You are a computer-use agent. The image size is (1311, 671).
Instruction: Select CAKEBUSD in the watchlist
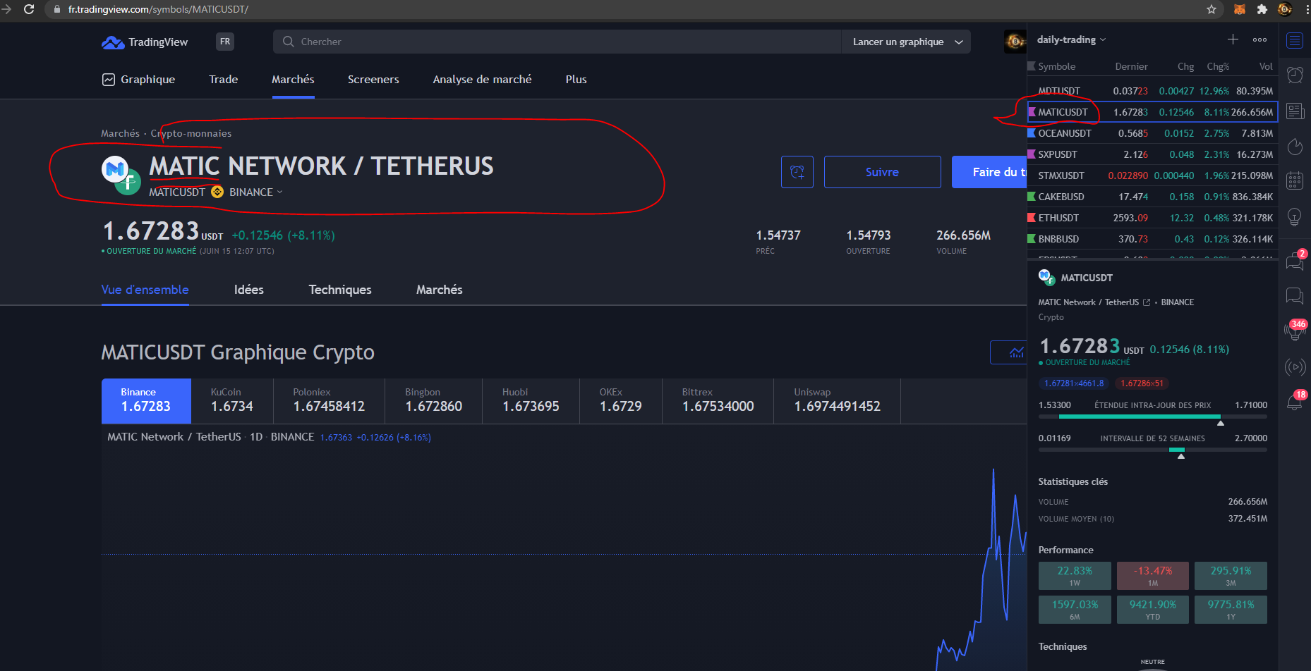click(1152, 197)
